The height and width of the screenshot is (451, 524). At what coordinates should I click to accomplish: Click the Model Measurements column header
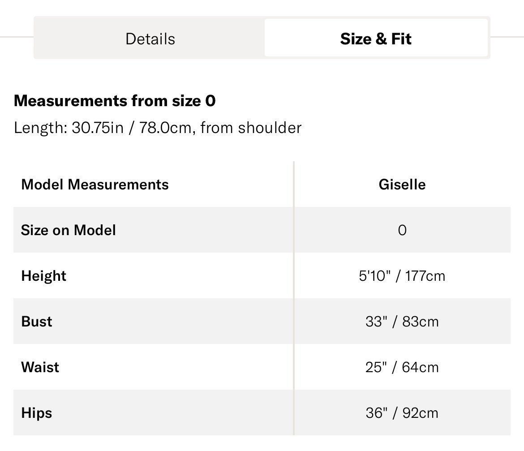click(95, 185)
